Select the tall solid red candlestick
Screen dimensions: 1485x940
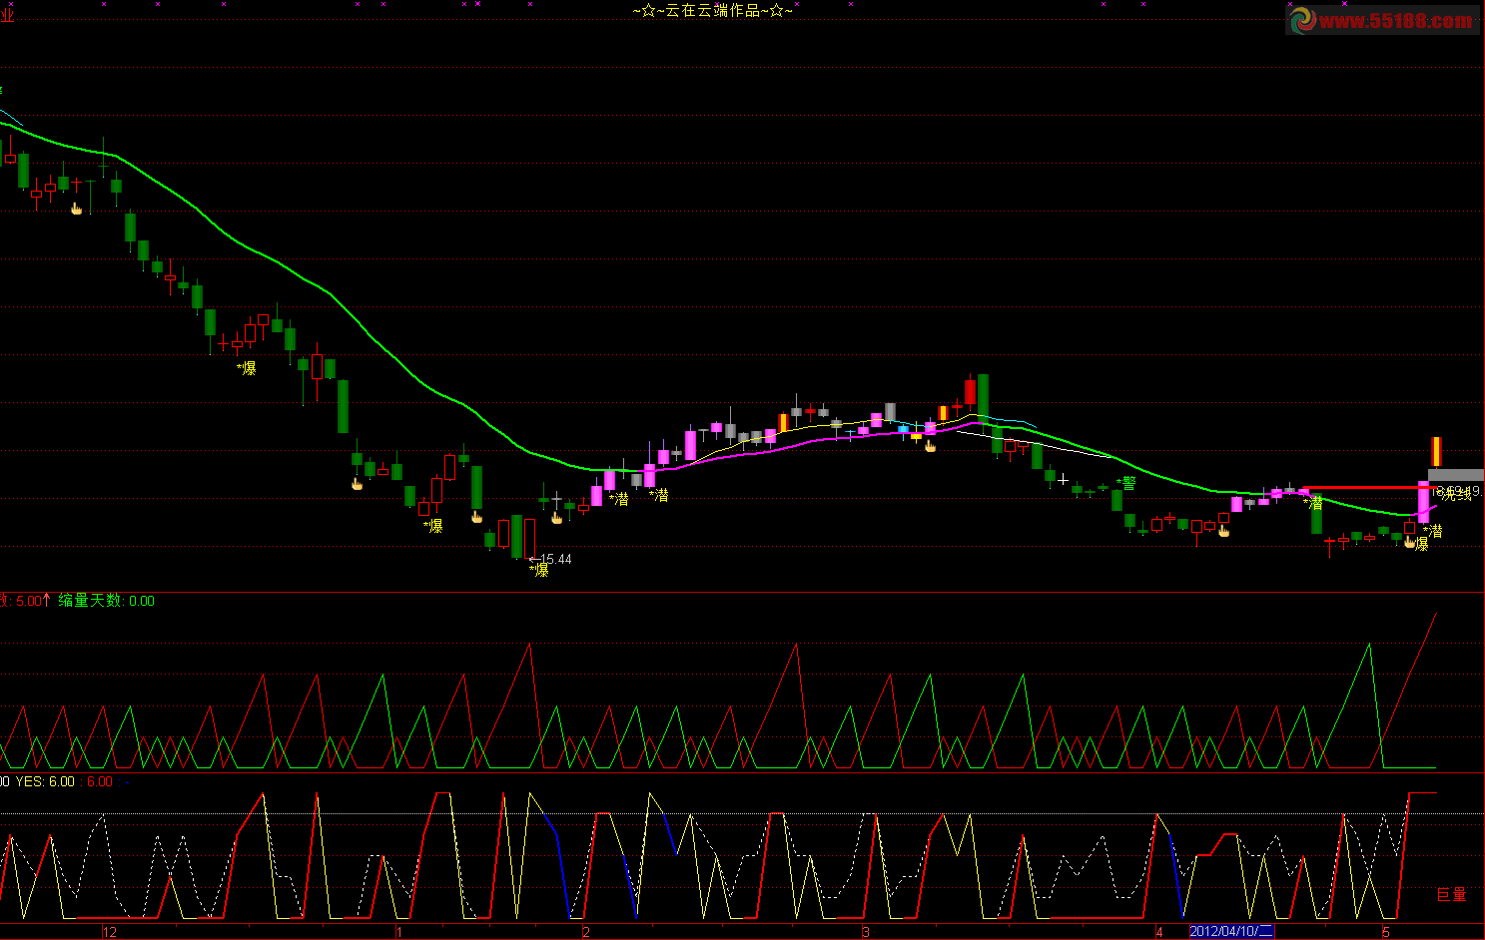tap(970, 391)
